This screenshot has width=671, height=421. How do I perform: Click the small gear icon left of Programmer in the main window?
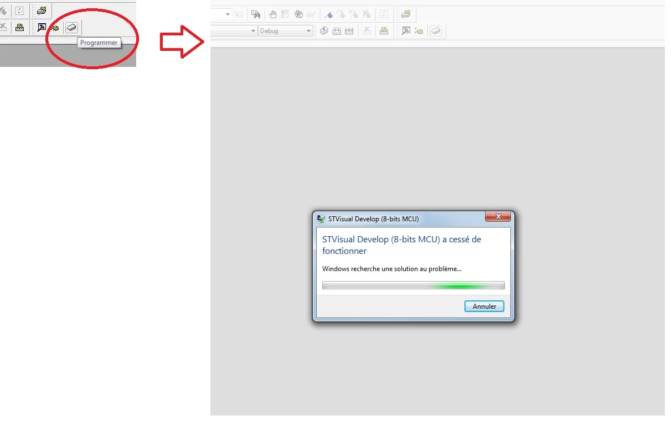point(419,31)
